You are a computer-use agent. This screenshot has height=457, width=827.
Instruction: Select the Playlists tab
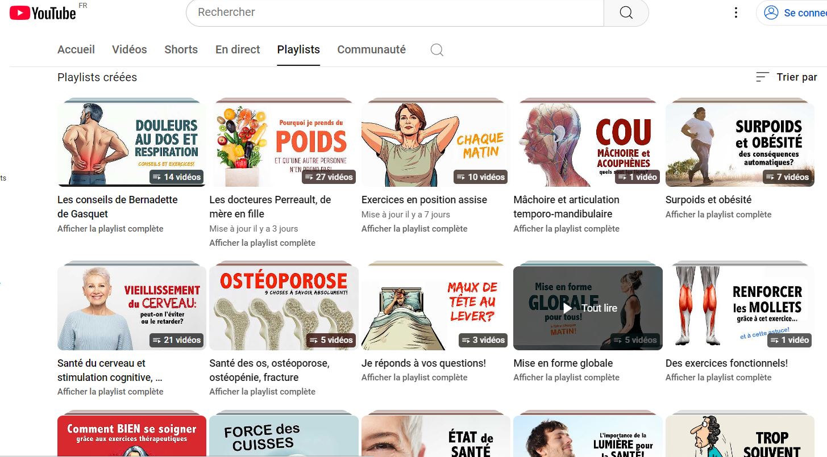298,49
